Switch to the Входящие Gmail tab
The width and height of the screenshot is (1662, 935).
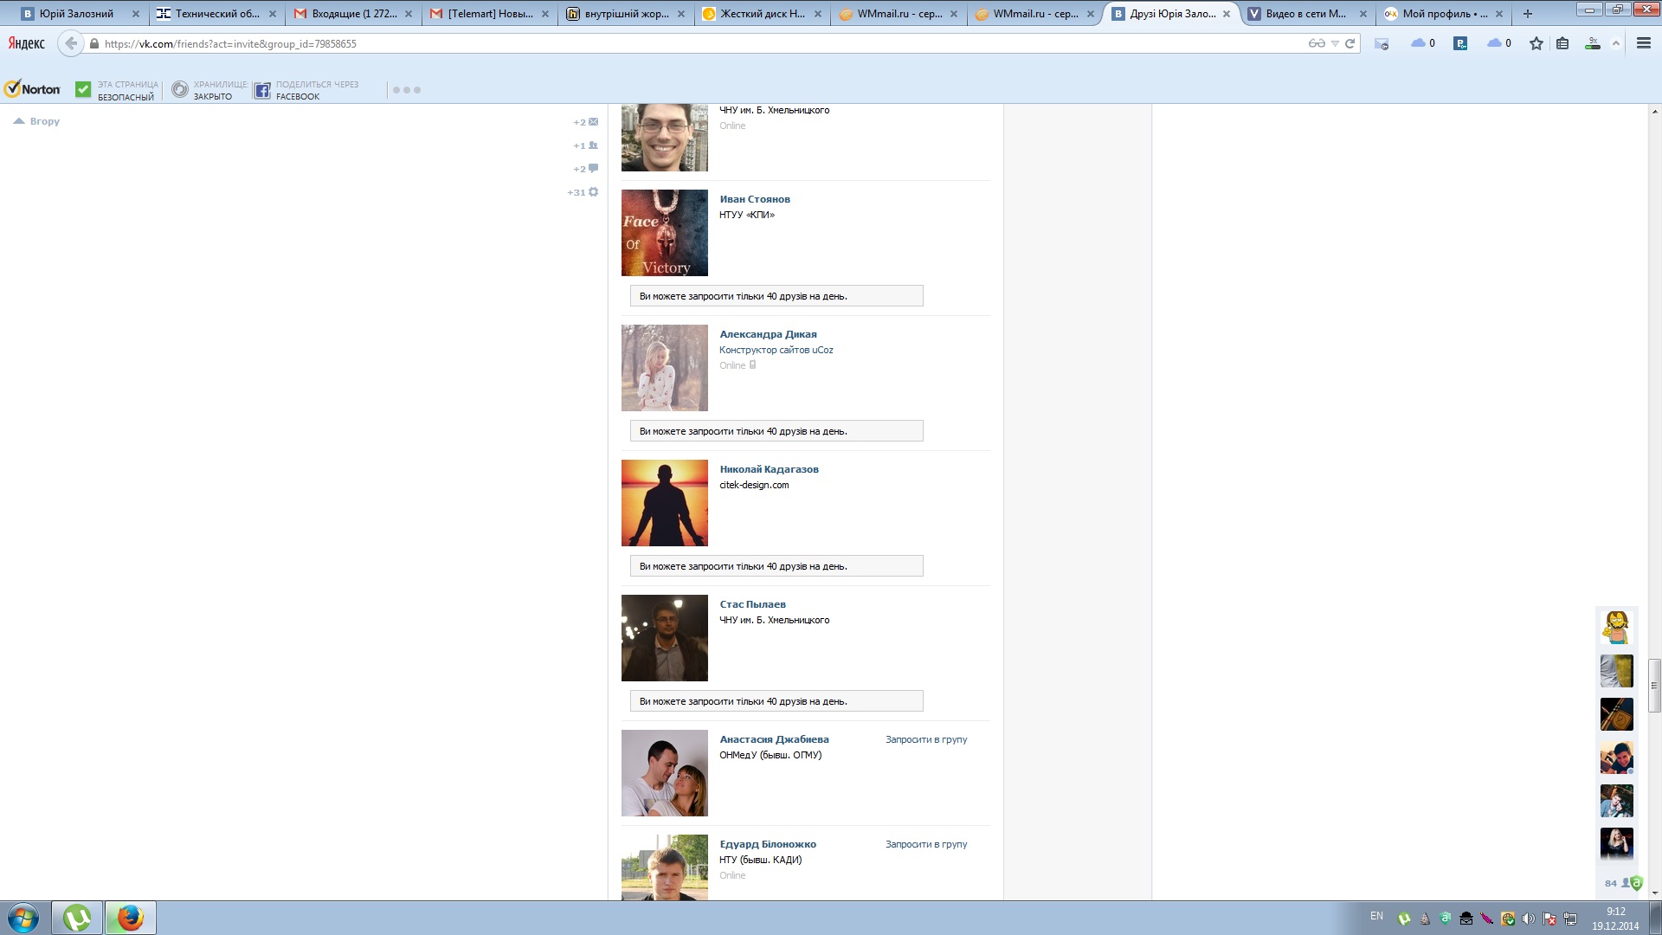point(353,14)
